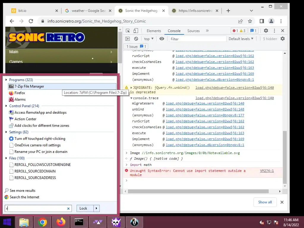Open the Lock options arrow
Image resolution: width=304 pixels, height=228 pixels.
[96, 208]
